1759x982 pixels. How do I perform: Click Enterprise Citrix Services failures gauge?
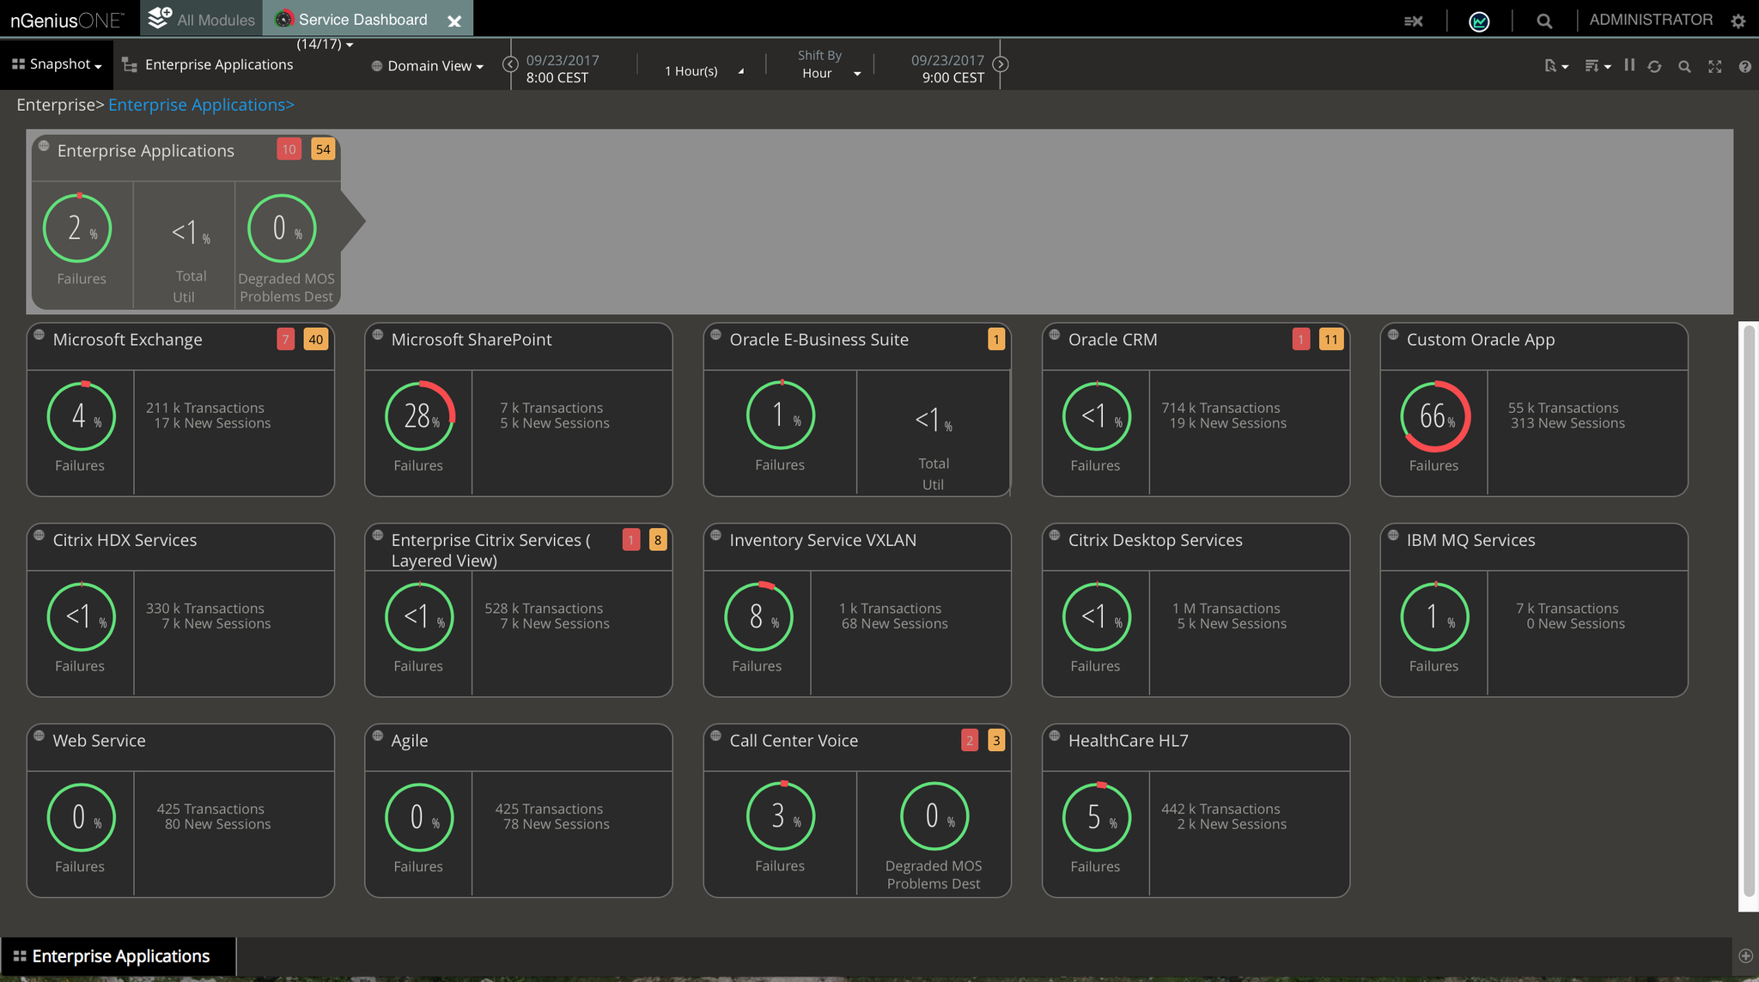point(419,616)
